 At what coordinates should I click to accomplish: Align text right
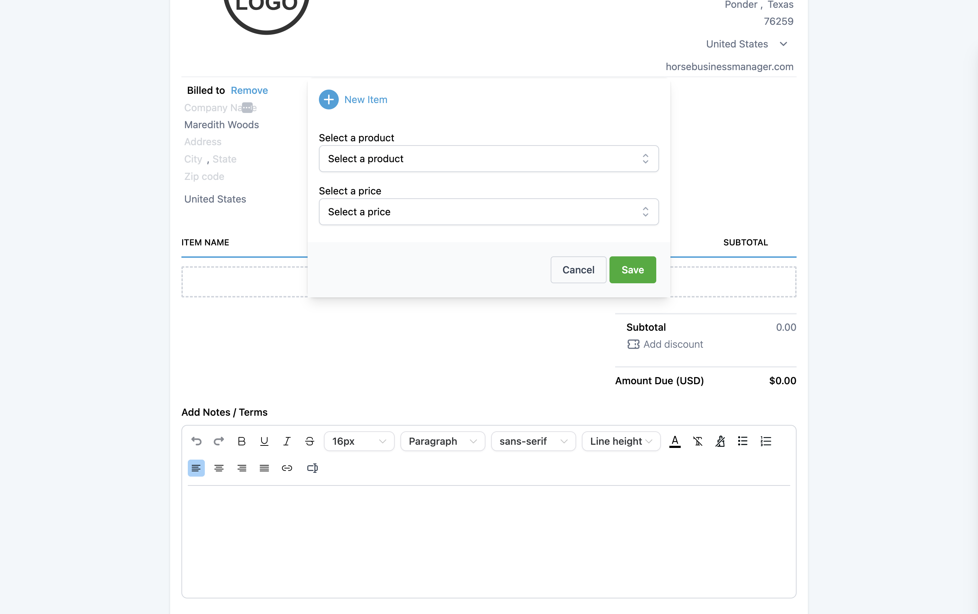point(242,468)
